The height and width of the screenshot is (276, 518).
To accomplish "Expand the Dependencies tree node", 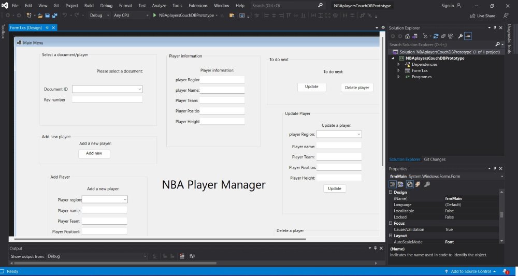I will [398, 65].
